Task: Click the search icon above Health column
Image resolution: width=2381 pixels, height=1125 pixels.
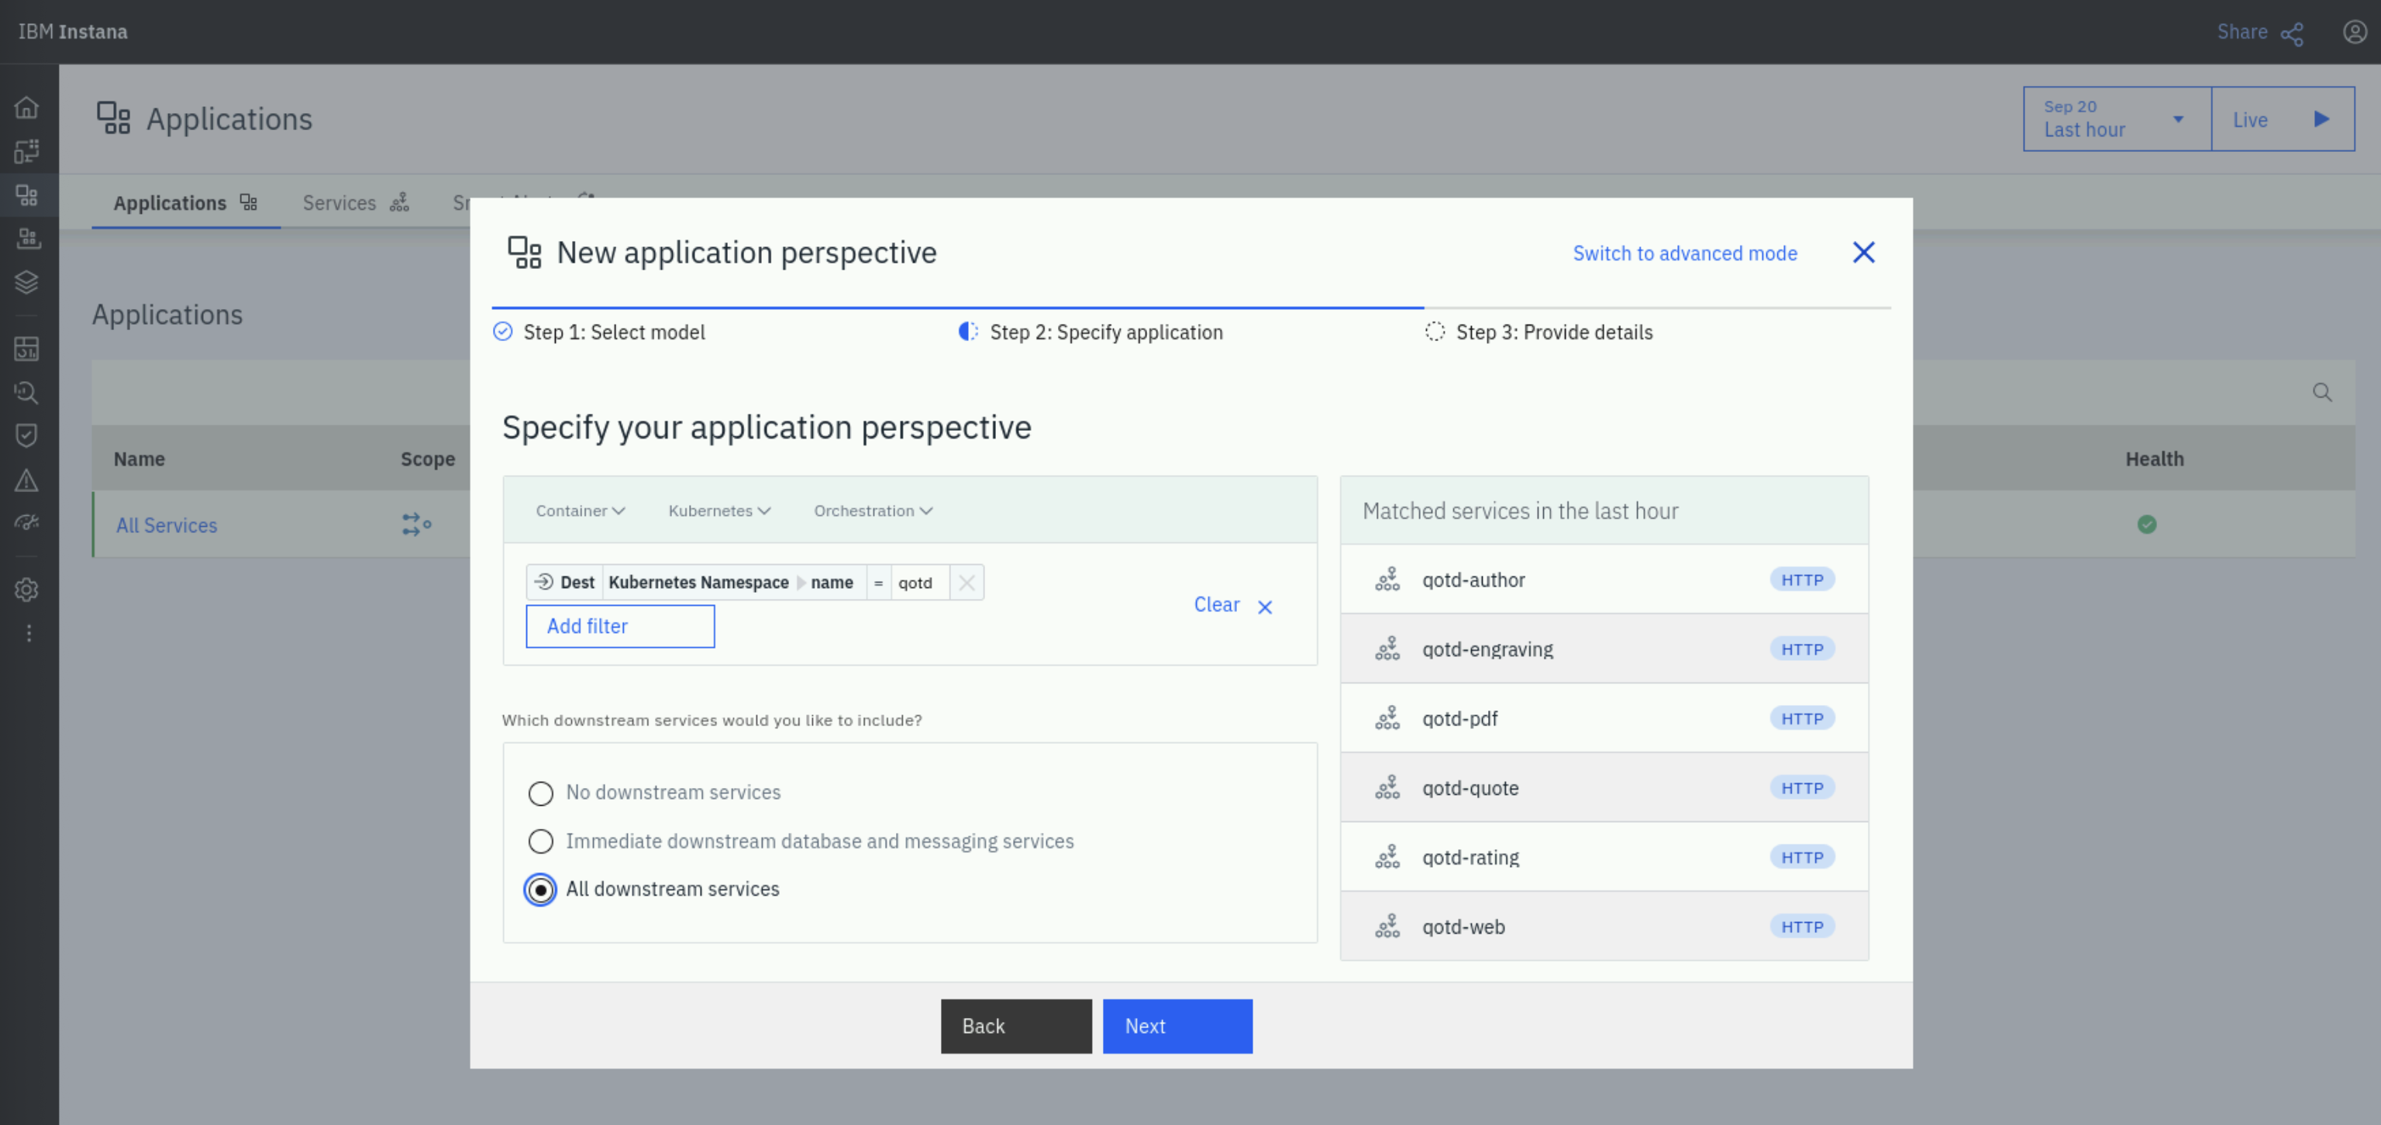Action: tap(2322, 393)
